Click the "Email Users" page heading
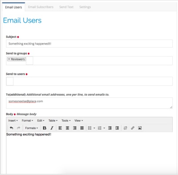The width and height of the screenshot is (178, 175). [22, 20]
